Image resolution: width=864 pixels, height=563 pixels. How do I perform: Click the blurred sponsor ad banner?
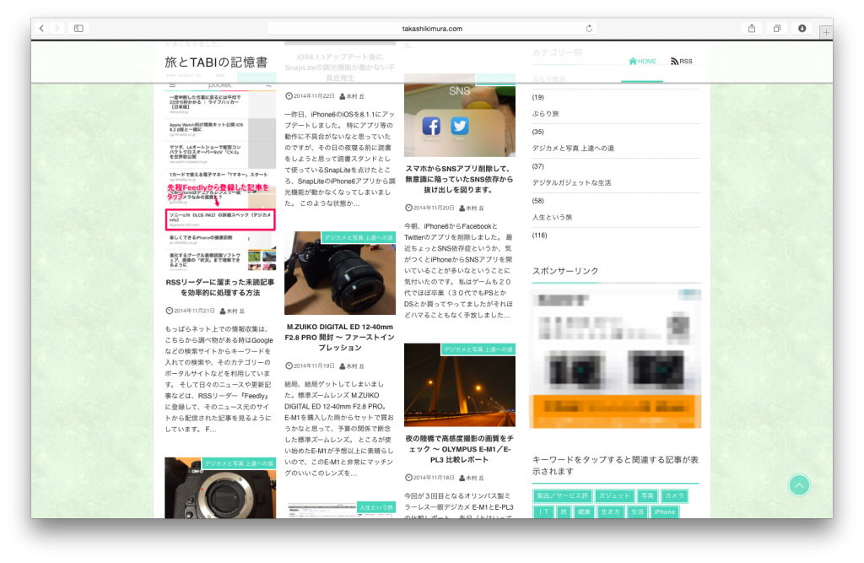coord(615,359)
